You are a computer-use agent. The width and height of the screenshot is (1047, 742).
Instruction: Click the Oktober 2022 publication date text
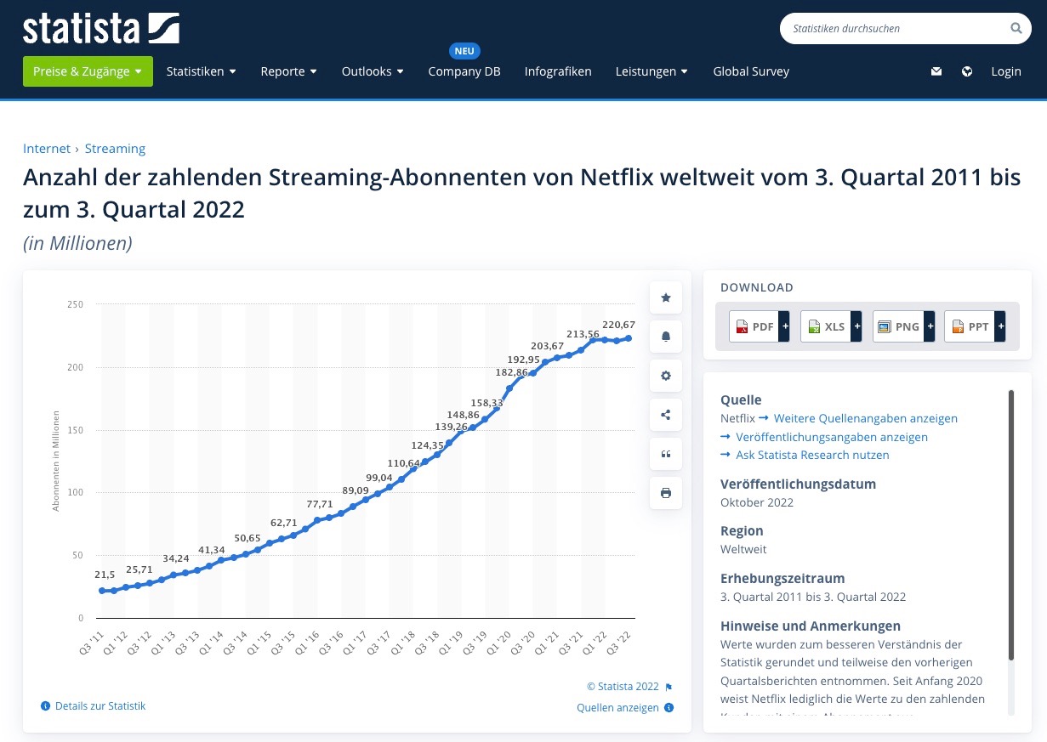click(x=757, y=502)
